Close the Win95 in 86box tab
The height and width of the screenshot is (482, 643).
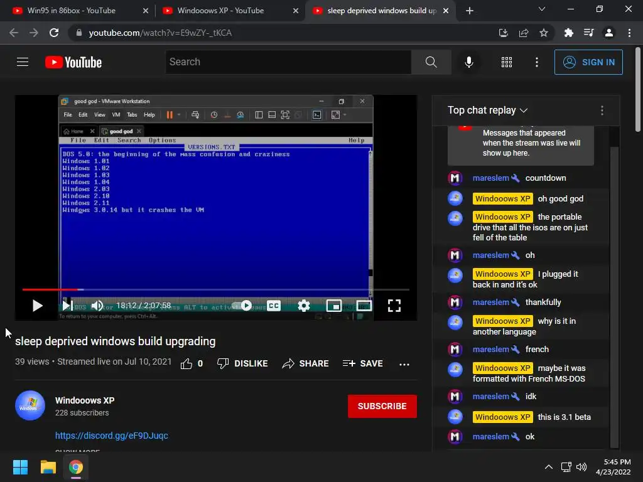(x=146, y=11)
